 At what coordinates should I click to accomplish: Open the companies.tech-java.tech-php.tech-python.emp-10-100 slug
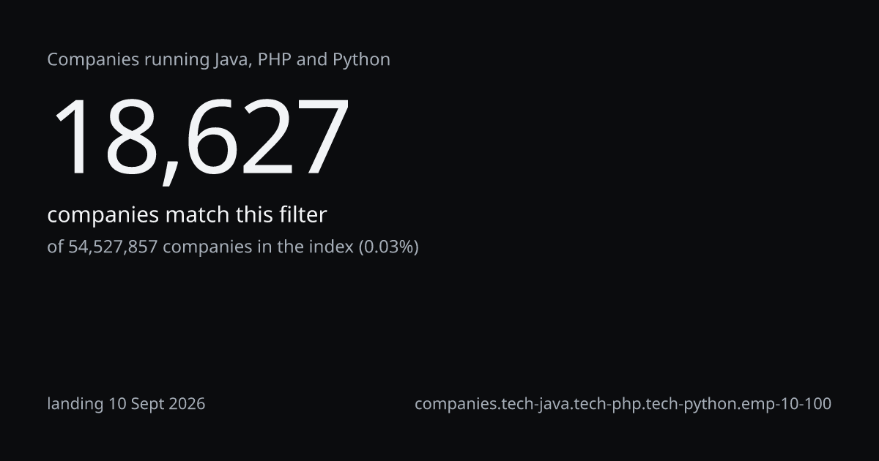click(x=623, y=404)
